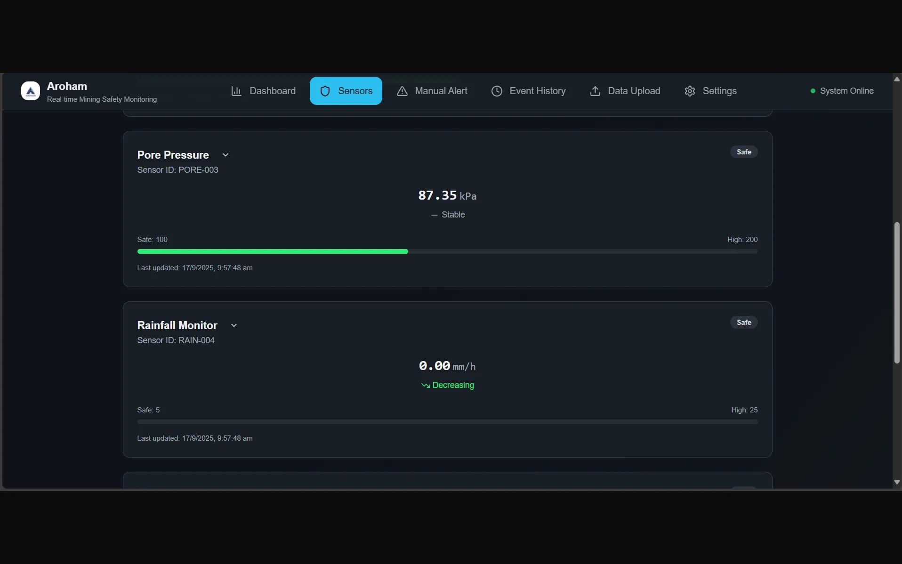Viewport: 902px width, 564px height.
Task: Open the Dashboard tab
Action: pyautogui.click(x=263, y=91)
